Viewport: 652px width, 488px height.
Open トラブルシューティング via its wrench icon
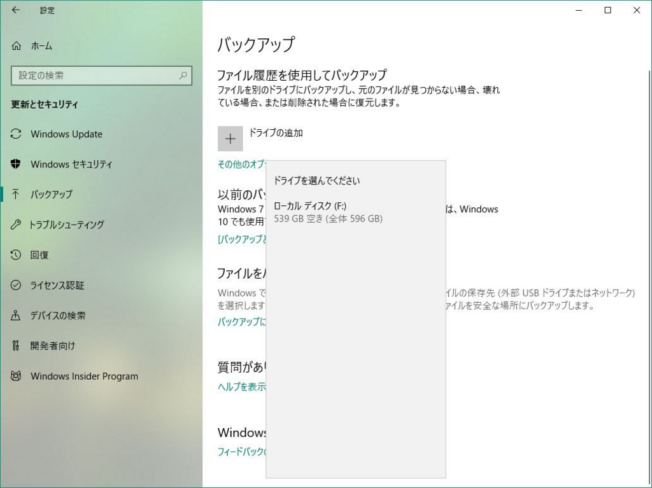point(14,225)
